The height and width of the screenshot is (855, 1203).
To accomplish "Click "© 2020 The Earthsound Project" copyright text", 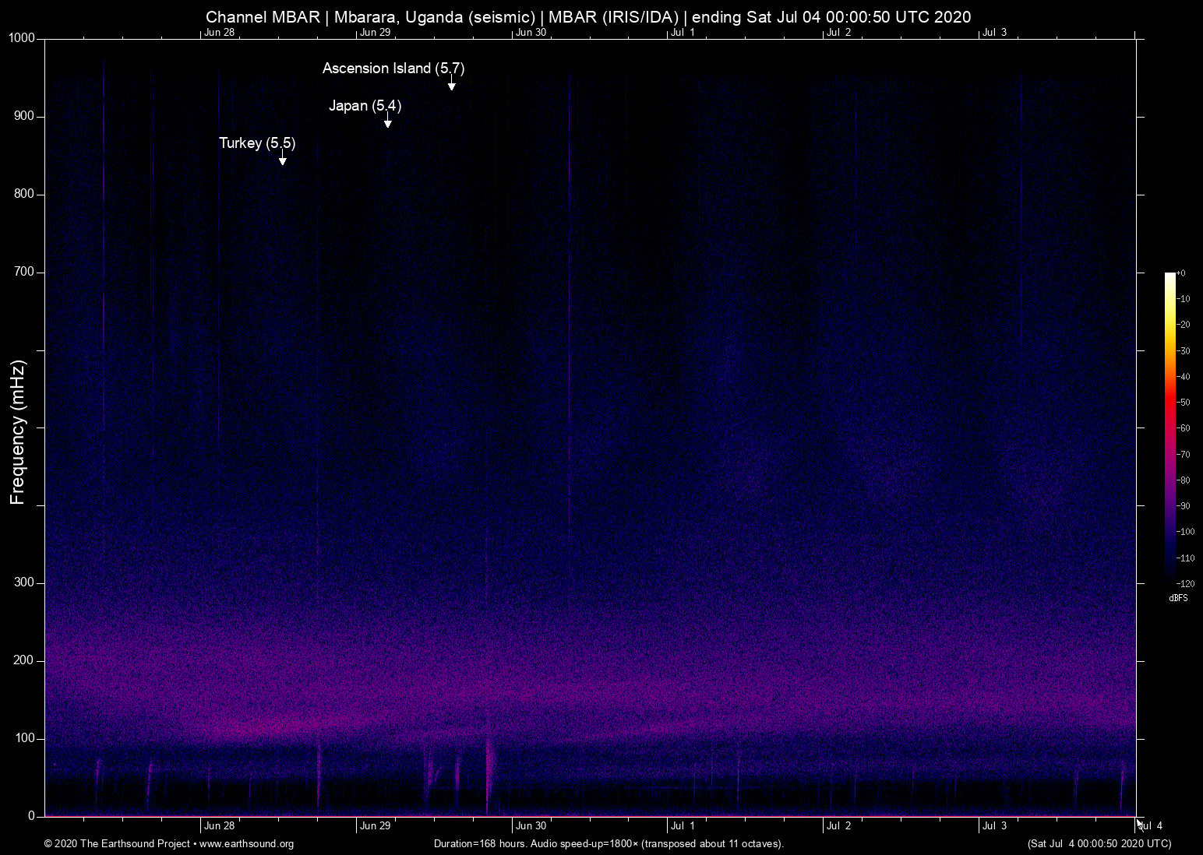I will click(x=118, y=844).
